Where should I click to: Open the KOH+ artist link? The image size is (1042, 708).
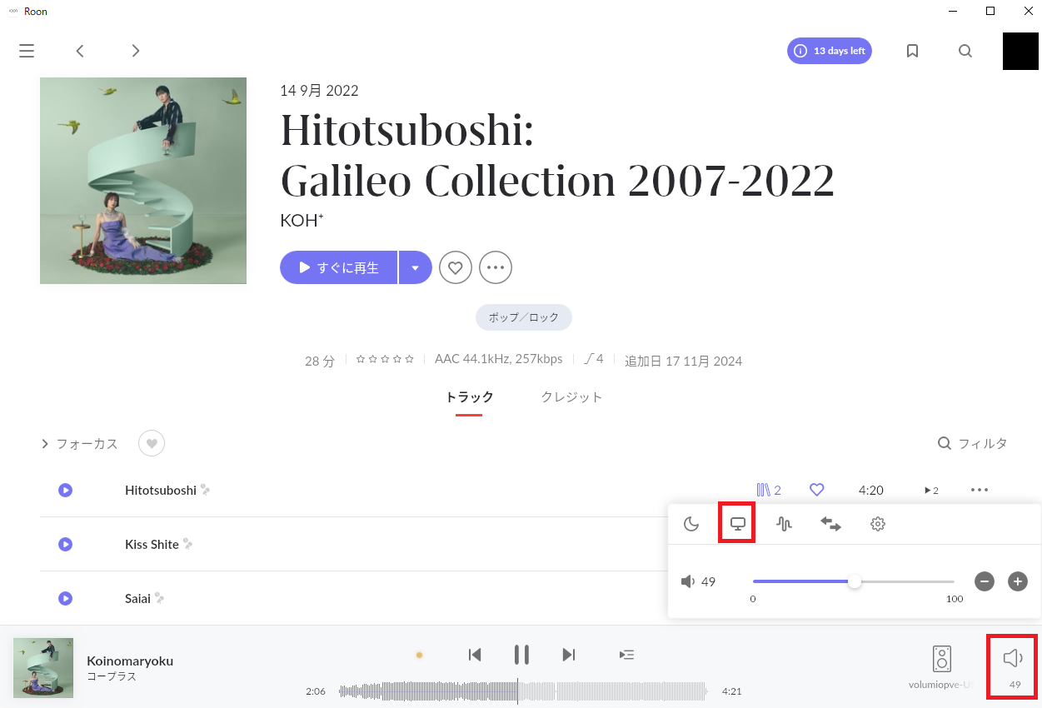point(302,220)
